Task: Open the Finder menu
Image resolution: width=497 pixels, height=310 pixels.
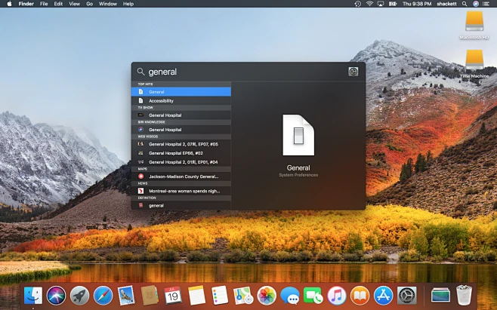Action: [x=26, y=4]
